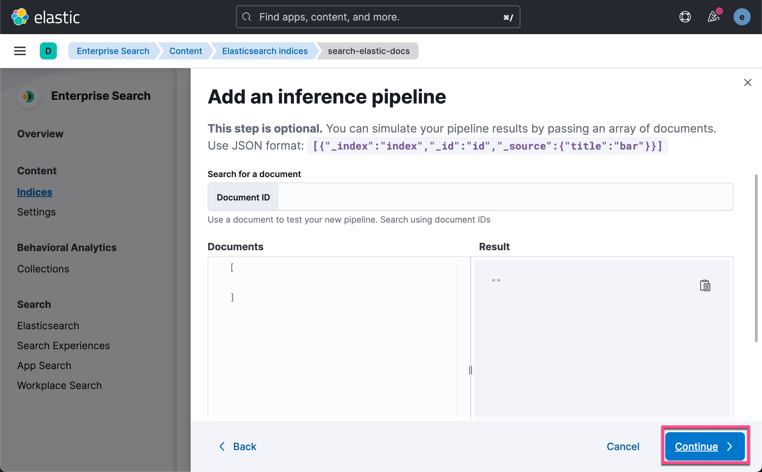Screen dimensions: 762x472
Task: Click the Elastic logo
Action: (46, 17)
